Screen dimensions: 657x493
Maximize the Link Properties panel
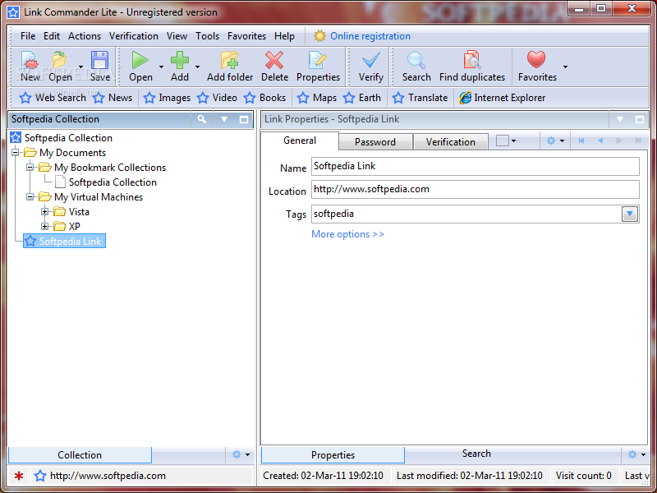[x=640, y=119]
